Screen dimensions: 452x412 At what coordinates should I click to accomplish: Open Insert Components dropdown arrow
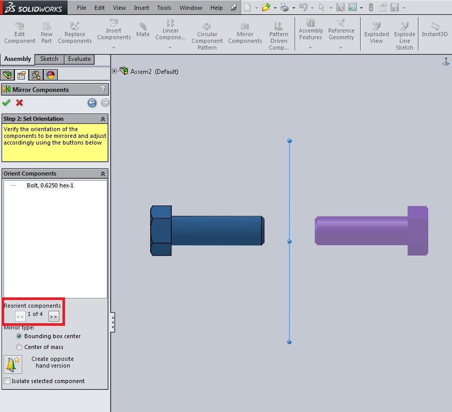pos(114,47)
